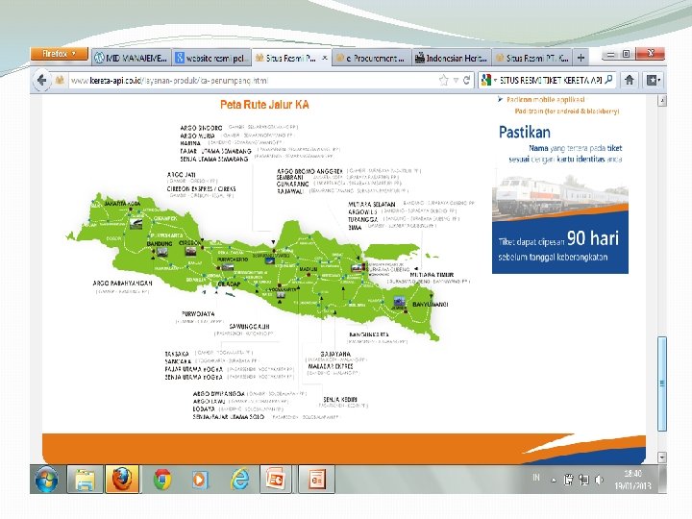
Task: Open the Padikan mobile applikasi link
Action: pos(546,100)
